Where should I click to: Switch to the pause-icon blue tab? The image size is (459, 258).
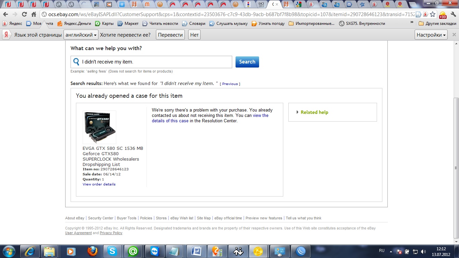point(122,4)
